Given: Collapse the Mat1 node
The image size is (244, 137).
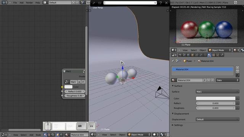Looking at the screenshot, I should [x=64, y=71].
